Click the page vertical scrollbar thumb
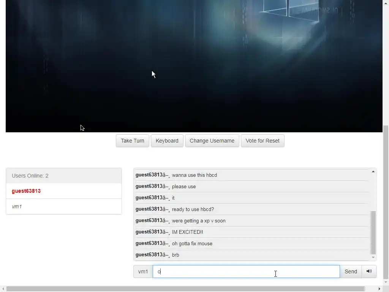The image size is (389, 292). (x=386, y=202)
